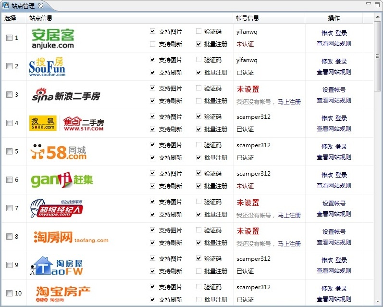Click the 安居客 anjuke.com logo
Viewport: 383px width, 307px height.
[x=53, y=38]
